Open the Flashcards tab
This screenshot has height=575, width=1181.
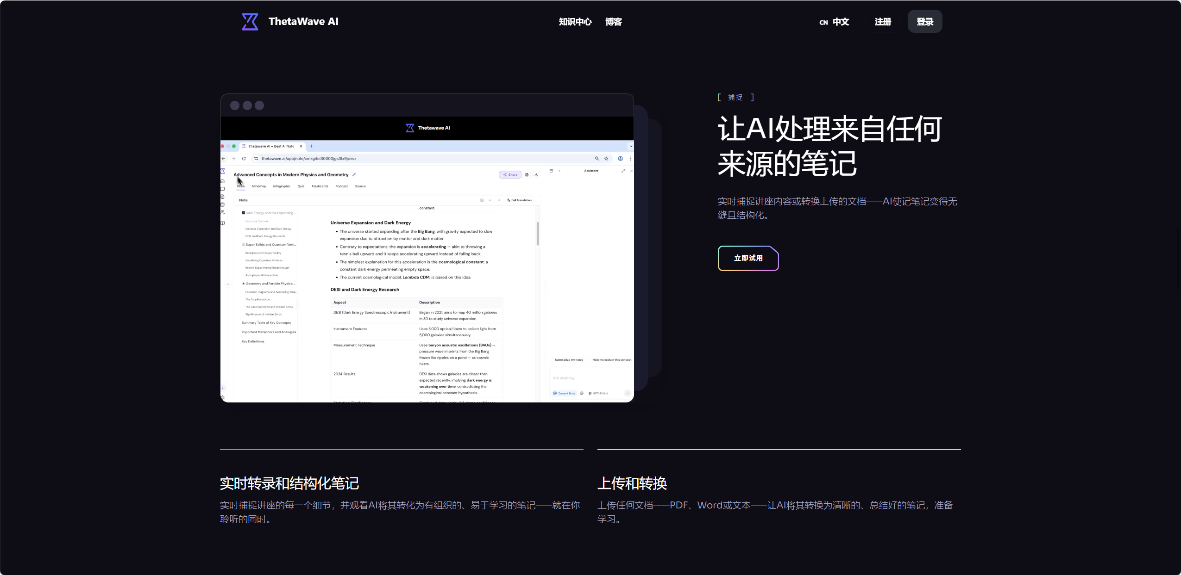click(320, 186)
